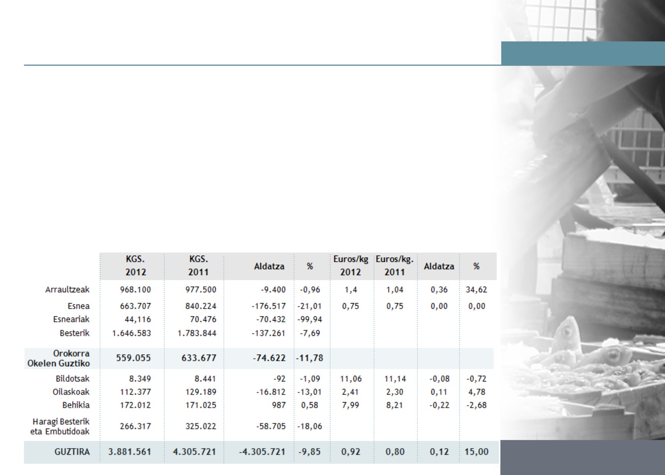Click the price 11,06
This screenshot has width=665, height=475.
[x=351, y=378]
